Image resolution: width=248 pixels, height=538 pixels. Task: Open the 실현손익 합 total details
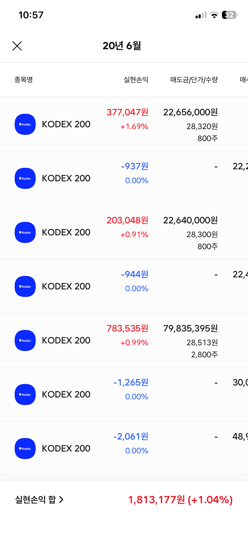coord(35,500)
